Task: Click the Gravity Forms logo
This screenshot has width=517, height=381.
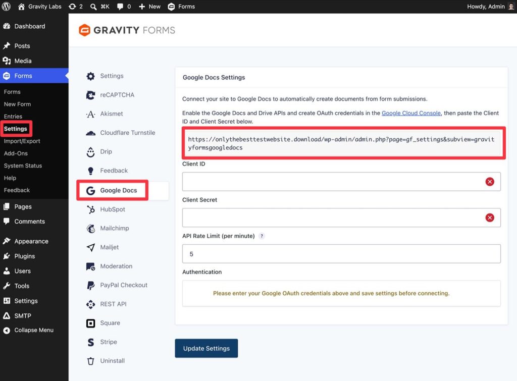Action: (127, 30)
